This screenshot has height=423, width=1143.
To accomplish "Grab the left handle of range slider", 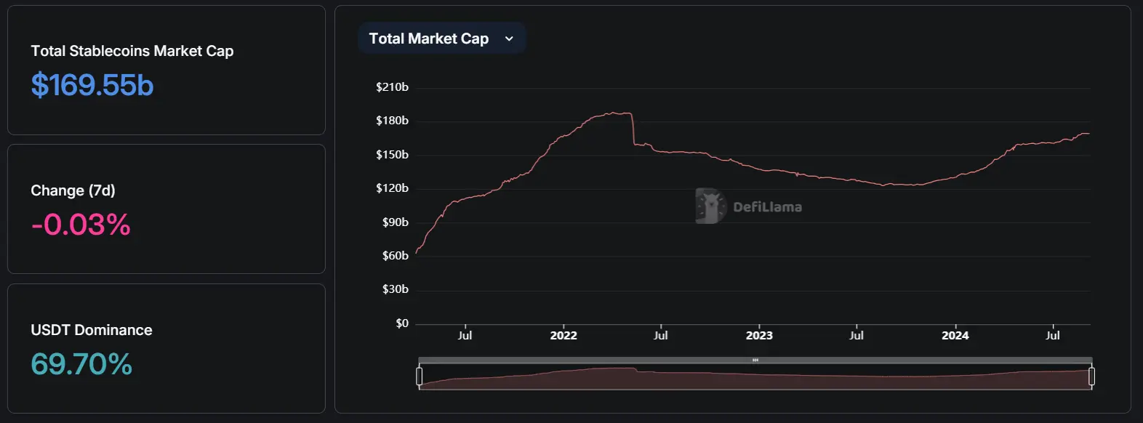I will pyautogui.click(x=420, y=376).
